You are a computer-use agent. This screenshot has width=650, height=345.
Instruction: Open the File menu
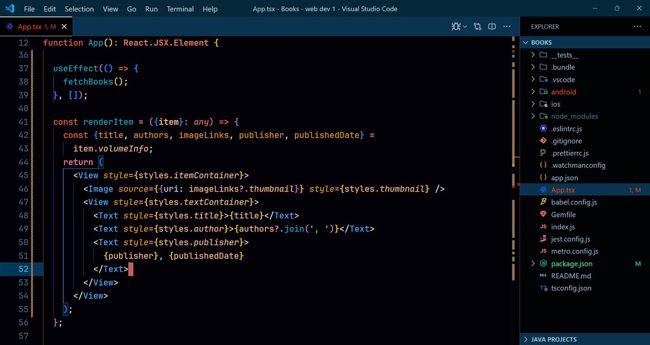[29, 9]
